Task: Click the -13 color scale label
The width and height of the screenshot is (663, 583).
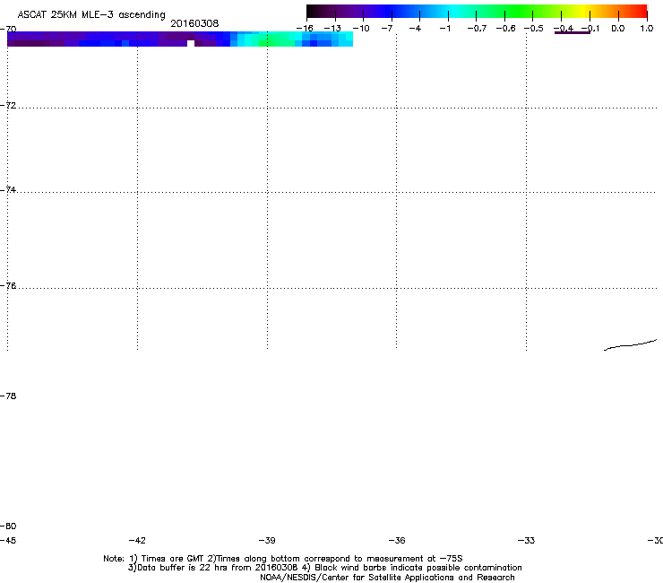Action: 332,29
